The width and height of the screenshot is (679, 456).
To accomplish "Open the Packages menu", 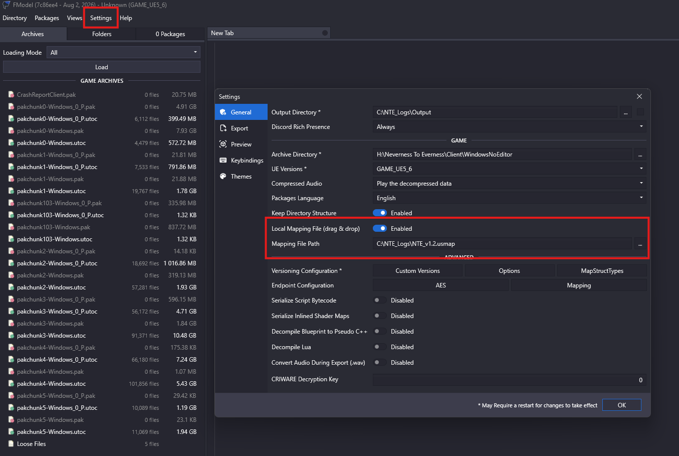I will click(47, 18).
